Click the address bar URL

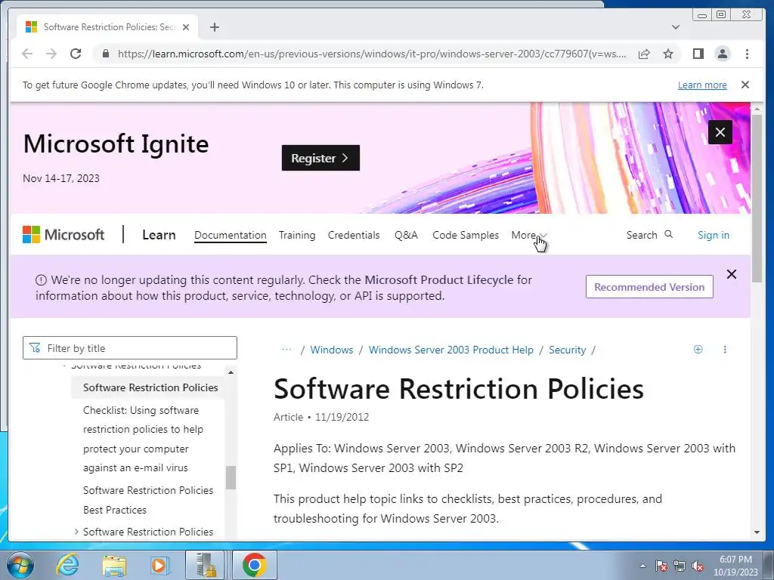coord(372,54)
